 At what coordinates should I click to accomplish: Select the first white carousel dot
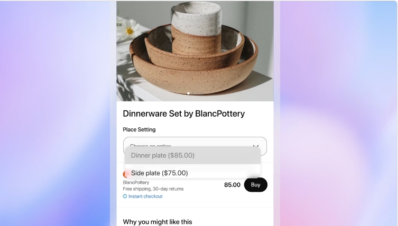coord(188,93)
